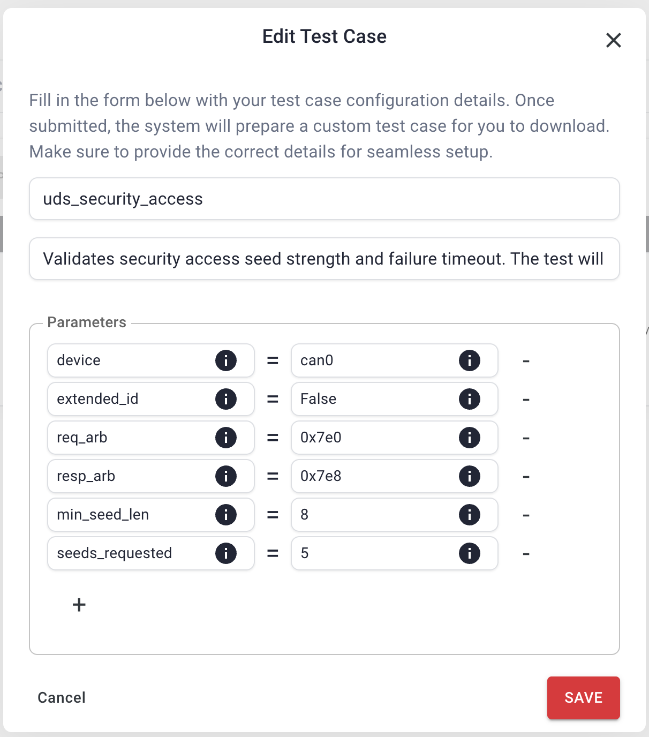
Task: Remove the min_seed_len parameter row
Action: [526, 515]
